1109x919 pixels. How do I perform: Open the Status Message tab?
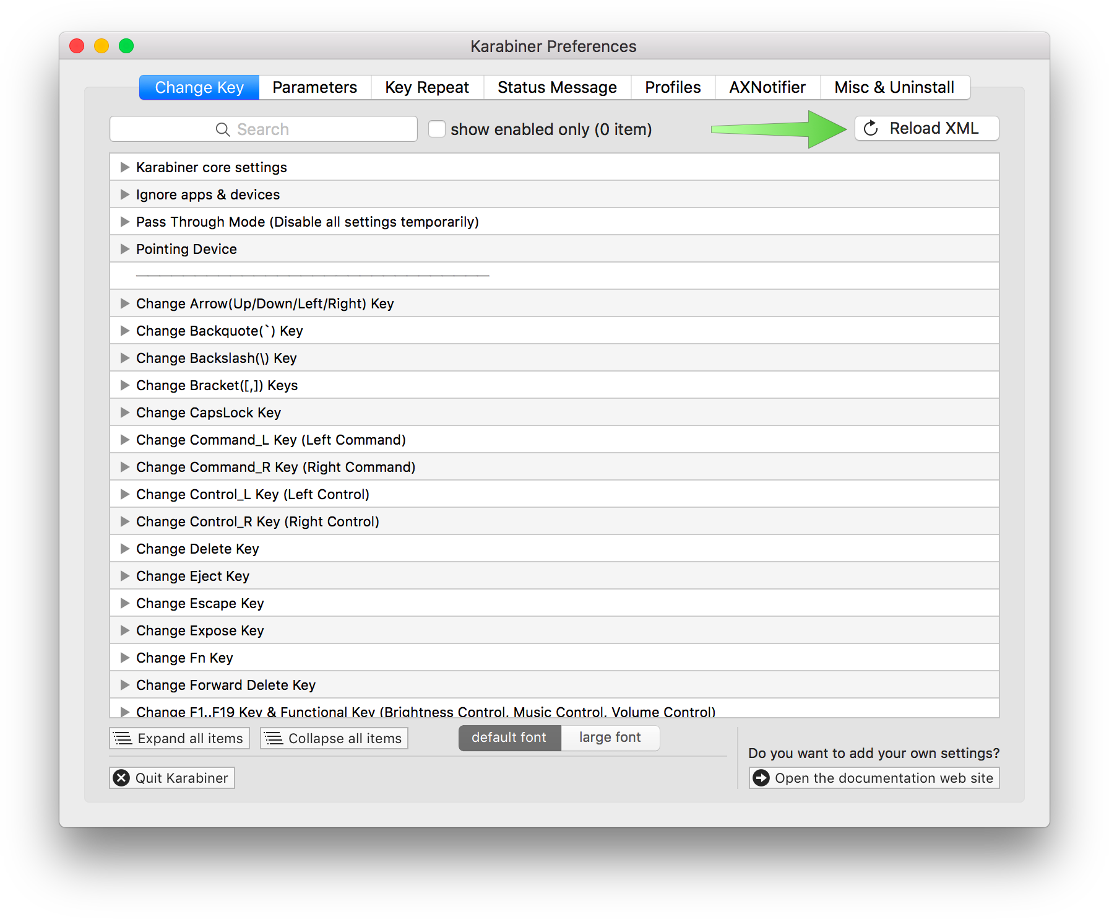coord(557,87)
